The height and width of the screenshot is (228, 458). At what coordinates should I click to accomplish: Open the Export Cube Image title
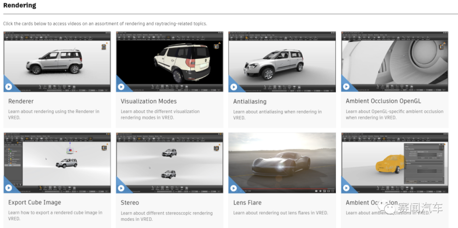tap(35, 203)
